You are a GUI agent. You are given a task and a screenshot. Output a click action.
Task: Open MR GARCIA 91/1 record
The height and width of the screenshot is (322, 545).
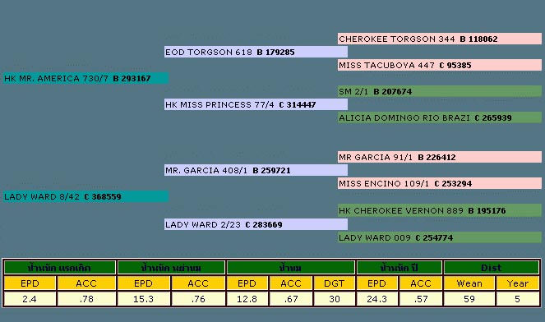point(439,157)
